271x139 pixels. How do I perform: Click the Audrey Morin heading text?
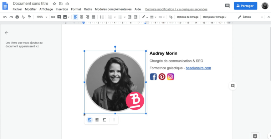[163, 53]
